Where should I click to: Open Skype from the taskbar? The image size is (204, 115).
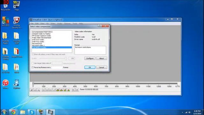coord(32,112)
